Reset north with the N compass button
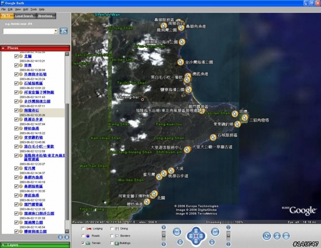321x248 pixels. (180, 242)
